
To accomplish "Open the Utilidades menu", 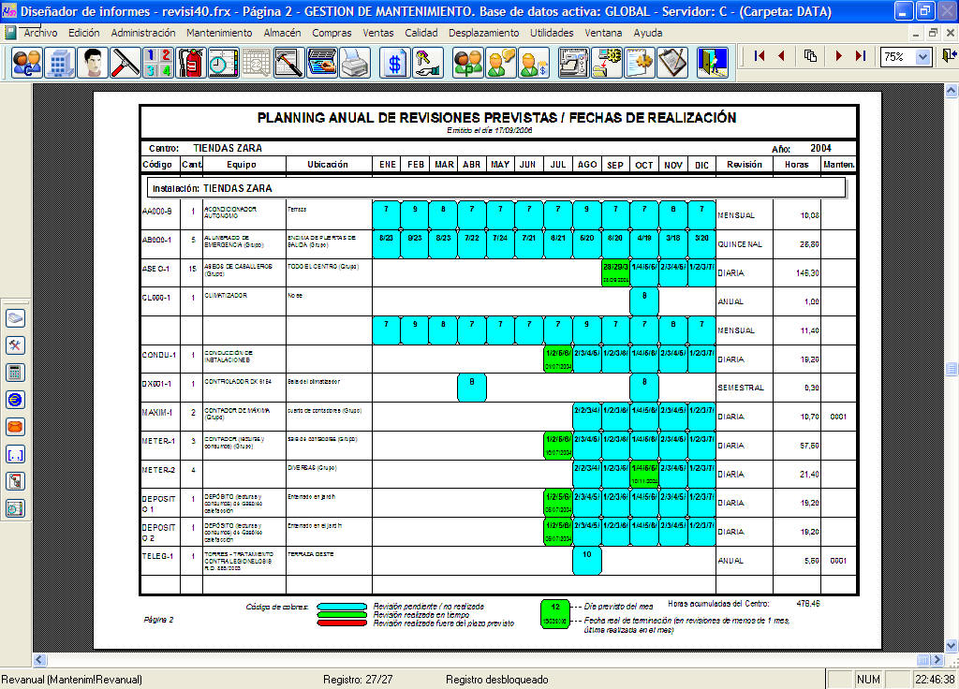I will point(552,33).
